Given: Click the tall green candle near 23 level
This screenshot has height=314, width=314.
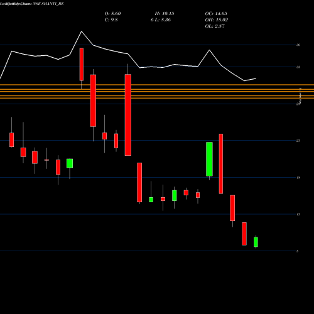Looking at the screenshot, I should [209, 159].
